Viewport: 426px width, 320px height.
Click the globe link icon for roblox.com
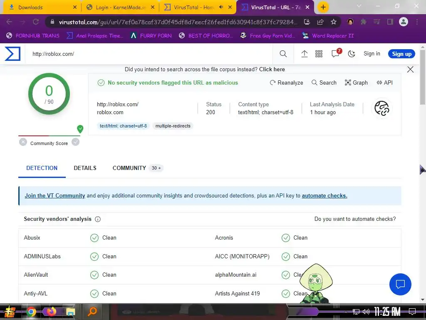tap(382, 108)
